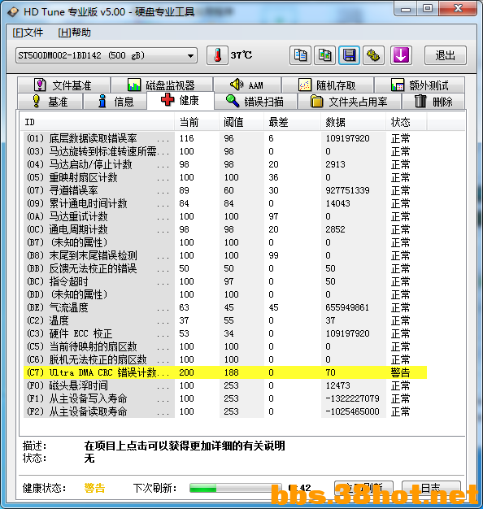This screenshot has width=483, height=509.
Task: Switch to the 额外测试 tab
Action: [x=420, y=85]
